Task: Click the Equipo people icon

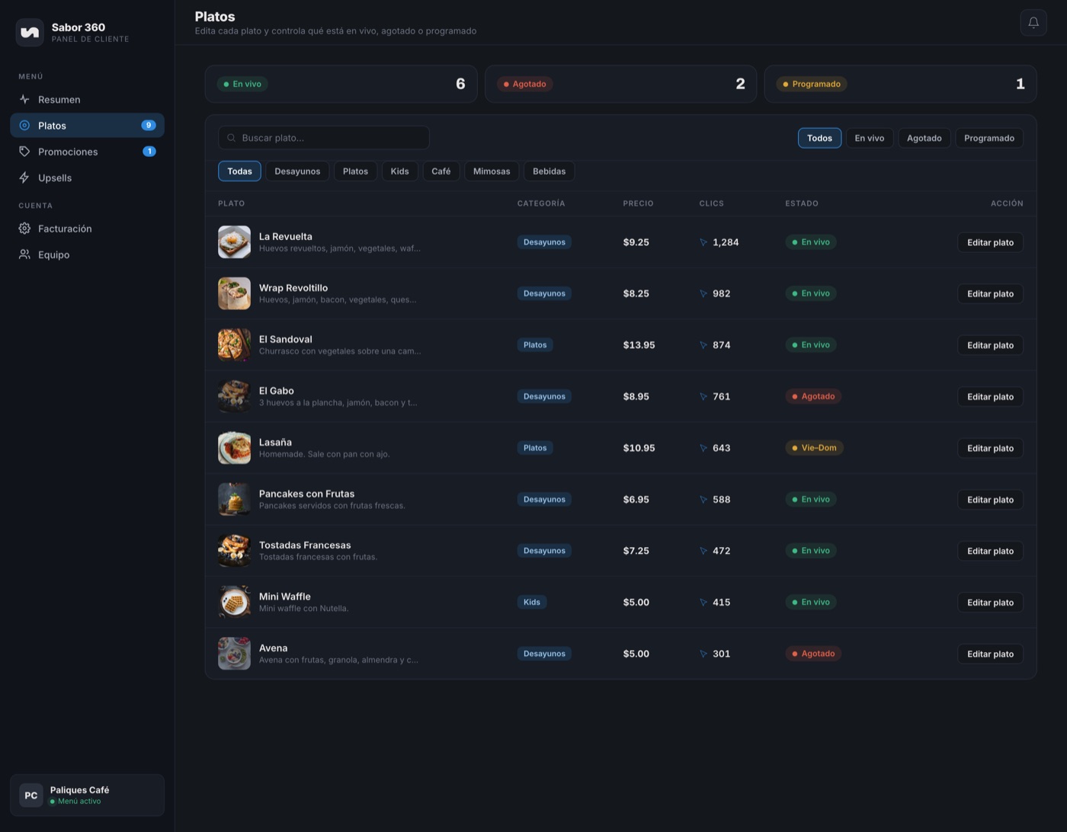Action: click(x=24, y=254)
